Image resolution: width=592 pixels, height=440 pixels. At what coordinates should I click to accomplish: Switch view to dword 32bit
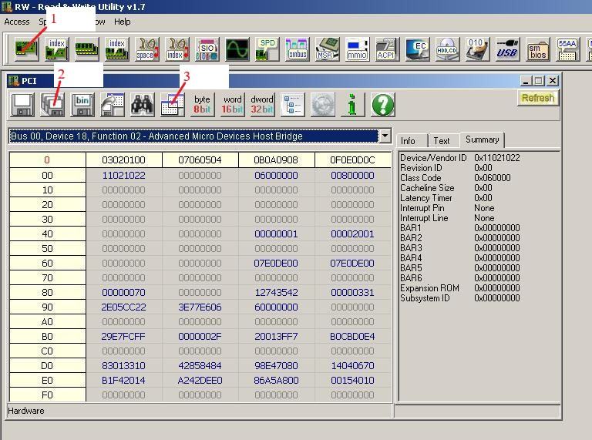262,105
